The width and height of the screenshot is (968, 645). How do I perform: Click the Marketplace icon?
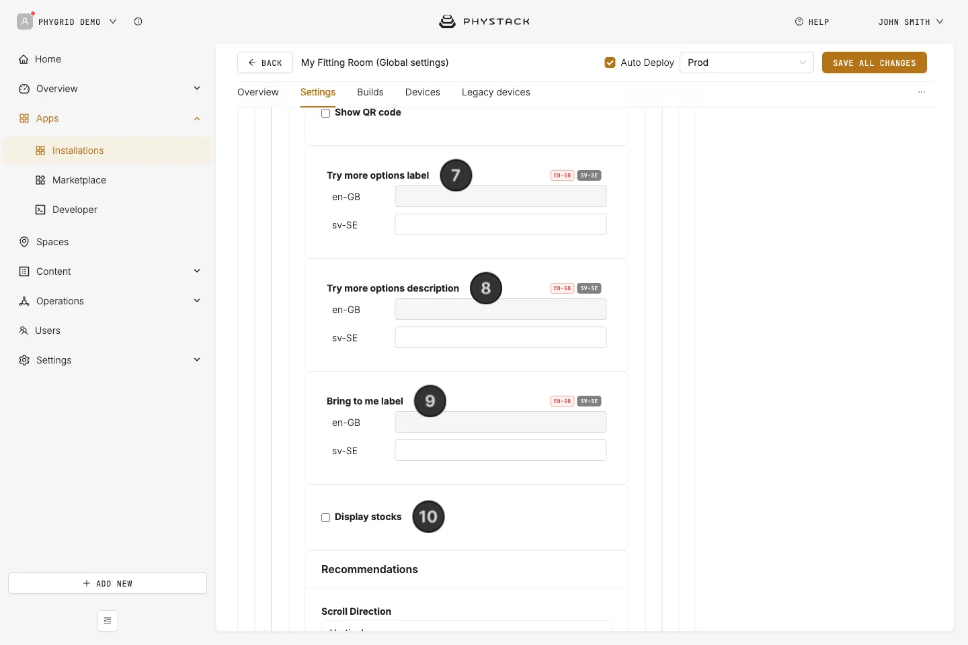tap(40, 180)
